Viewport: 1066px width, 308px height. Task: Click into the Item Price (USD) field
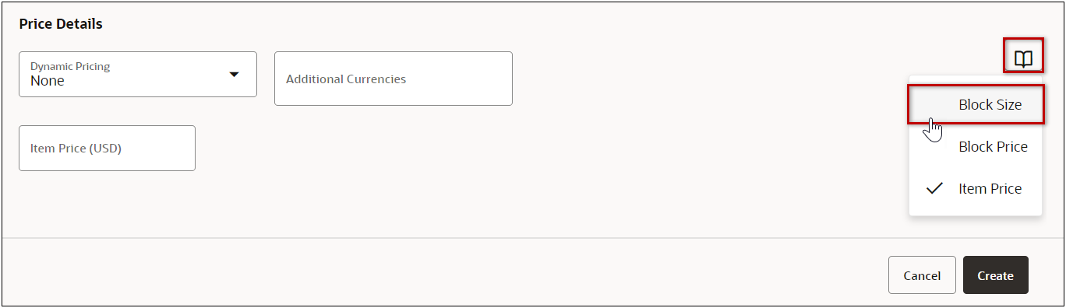pos(107,148)
